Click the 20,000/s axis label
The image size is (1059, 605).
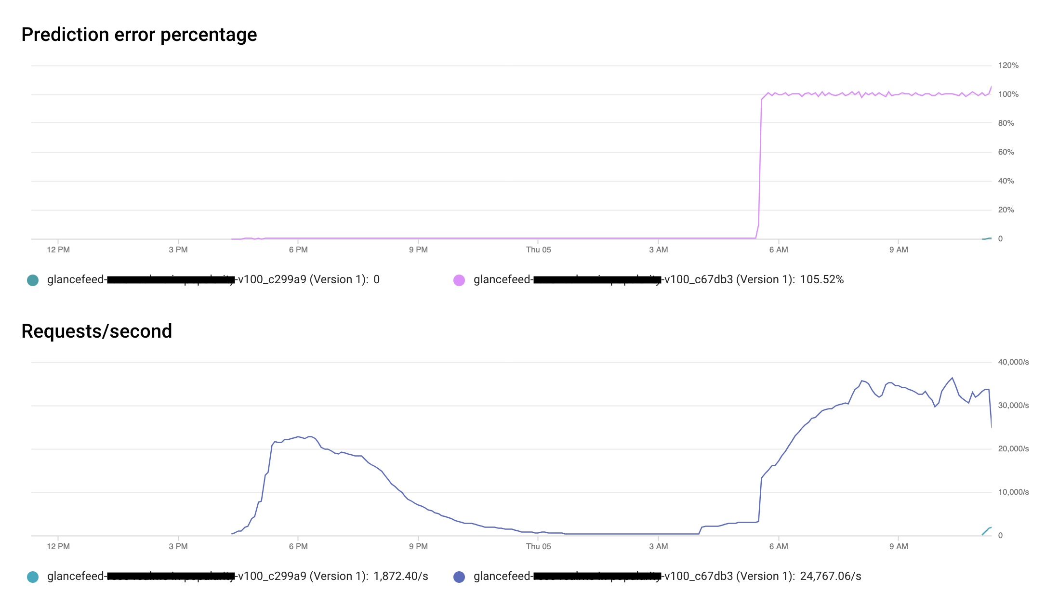(x=1014, y=449)
